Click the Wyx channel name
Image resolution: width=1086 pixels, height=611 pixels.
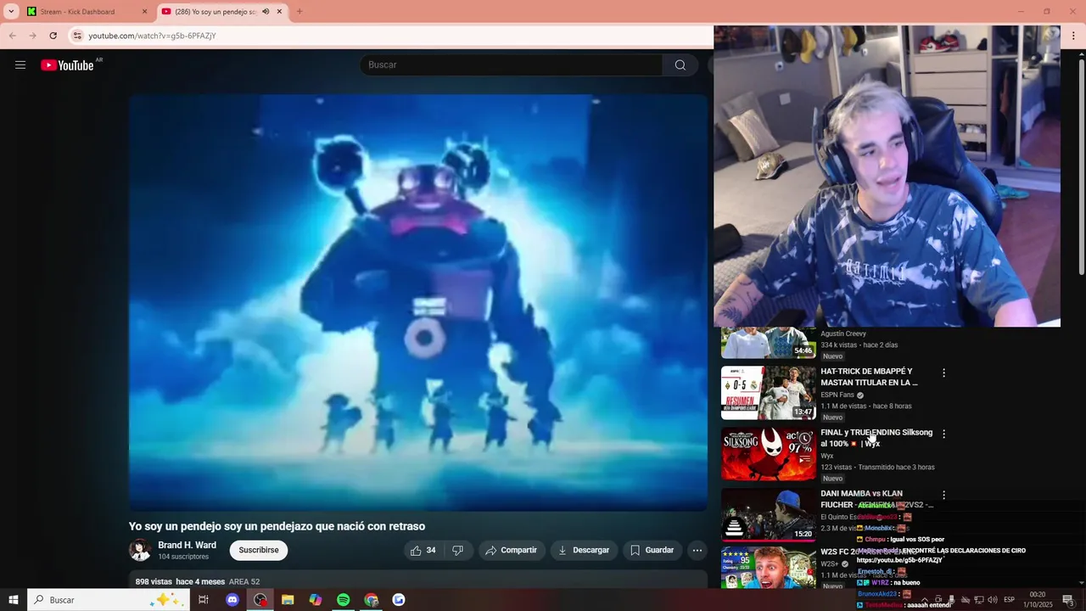827,456
